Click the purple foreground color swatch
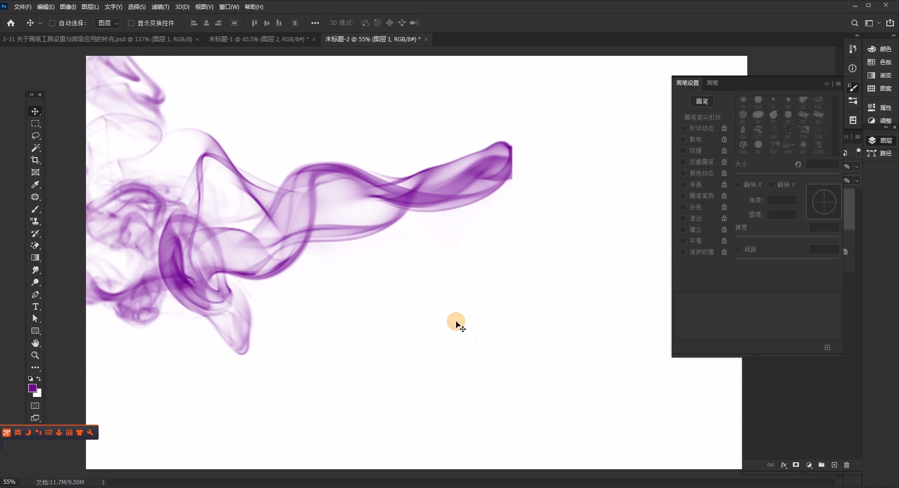Image resolution: width=899 pixels, height=488 pixels. tap(32, 388)
